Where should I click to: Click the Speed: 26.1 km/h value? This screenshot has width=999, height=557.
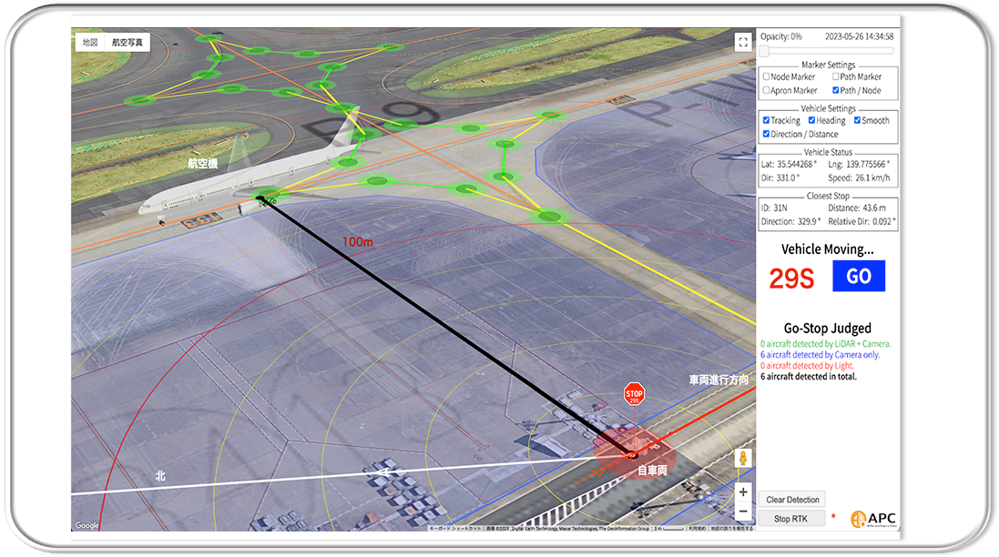[x=859, y=178]
